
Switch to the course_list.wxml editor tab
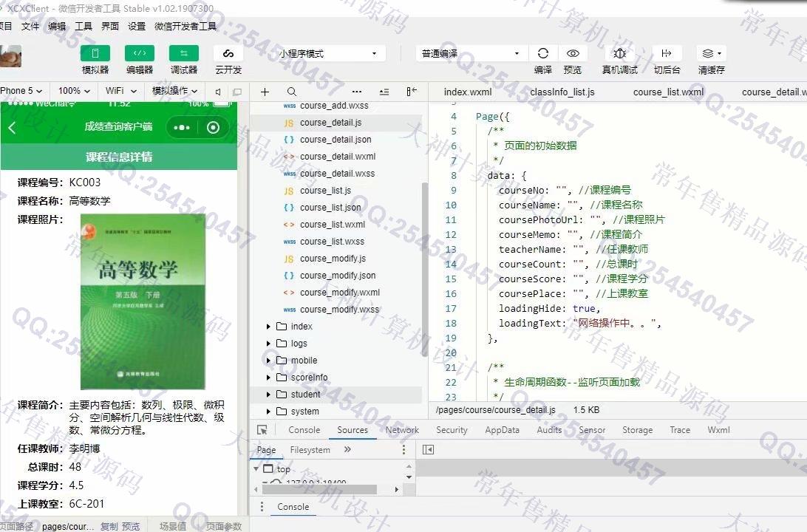pyautogui.click(x=668, y=92)
